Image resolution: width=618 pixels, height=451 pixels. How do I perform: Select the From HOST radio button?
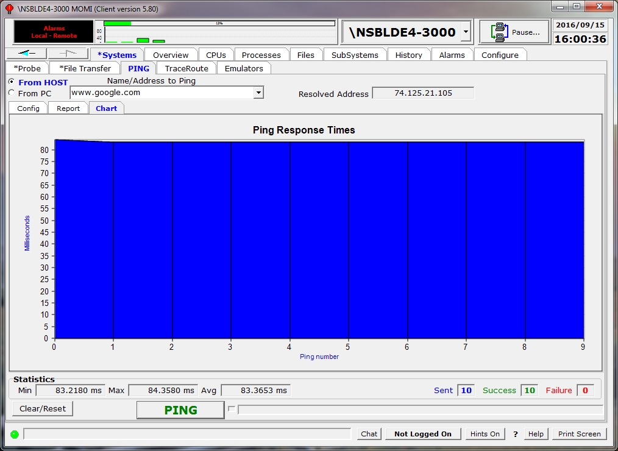pos(12,82)
